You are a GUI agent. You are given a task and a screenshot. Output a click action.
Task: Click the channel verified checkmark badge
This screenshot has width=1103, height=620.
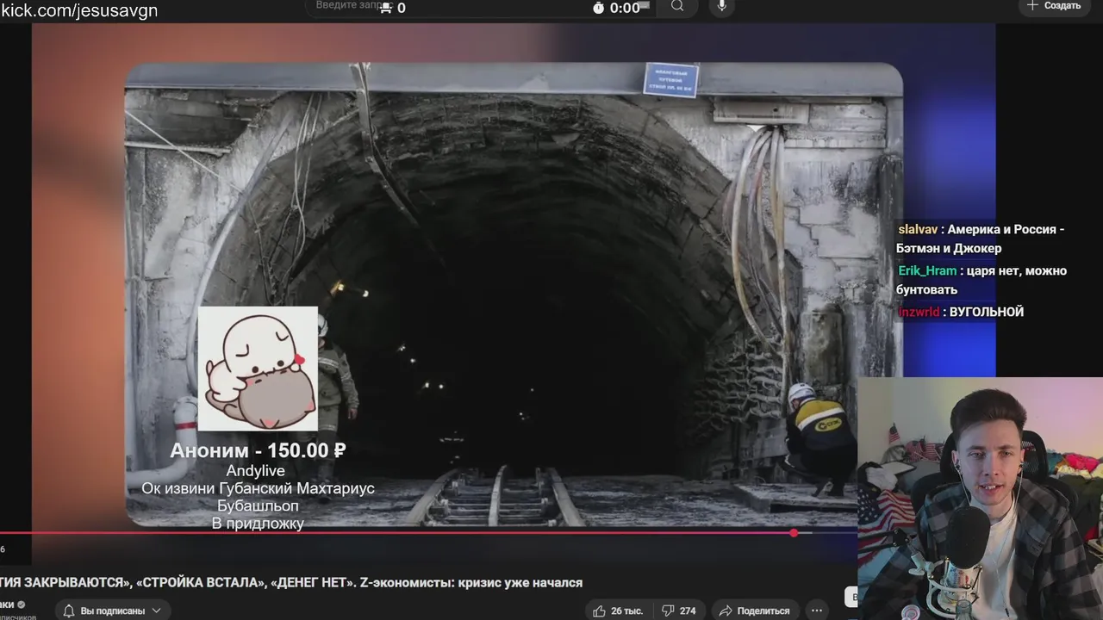[x=22, y=604]
